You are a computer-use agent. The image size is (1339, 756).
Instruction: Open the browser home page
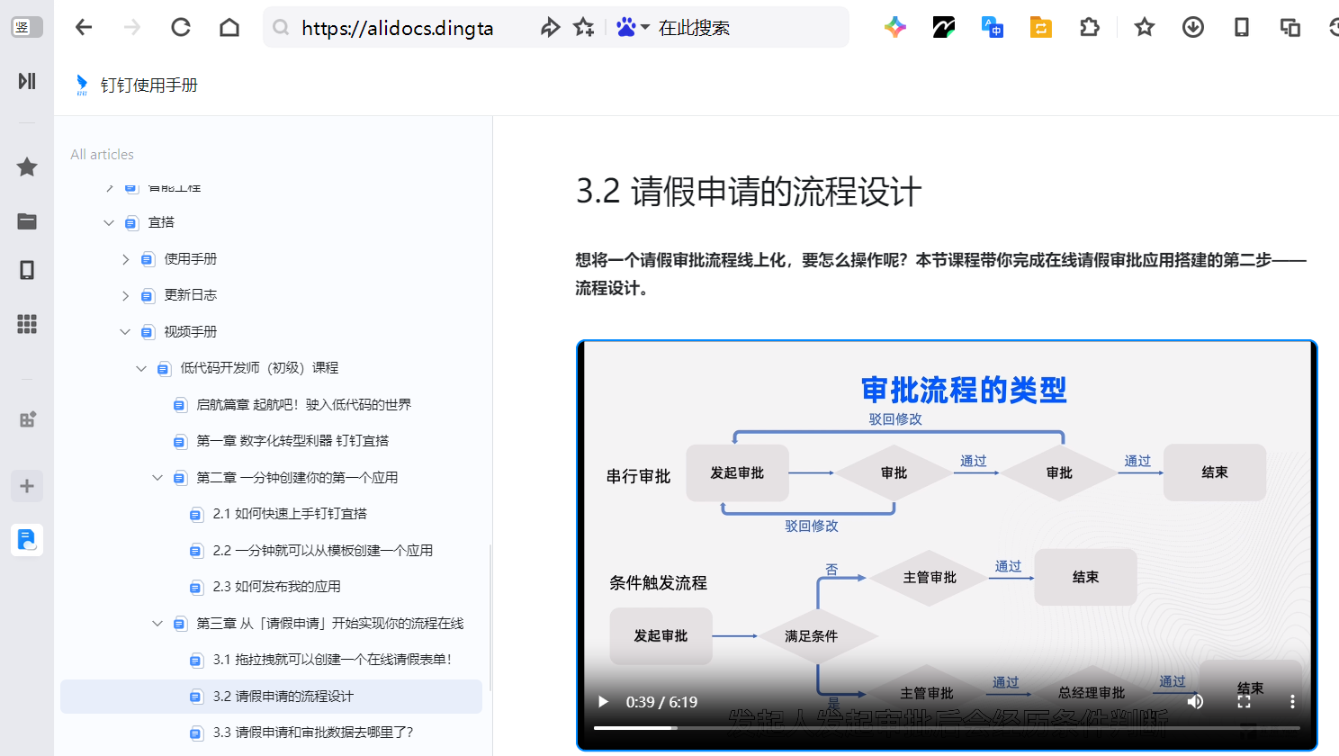(x=229, y=27)
